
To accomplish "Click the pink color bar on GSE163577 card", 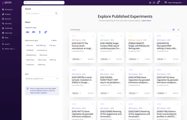I will (74, 36).
